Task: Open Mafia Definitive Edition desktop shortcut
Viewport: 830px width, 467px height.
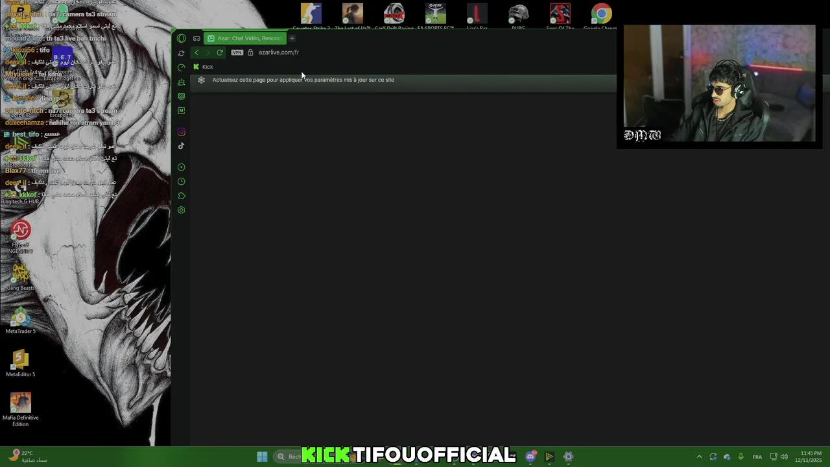Action: 20,410
